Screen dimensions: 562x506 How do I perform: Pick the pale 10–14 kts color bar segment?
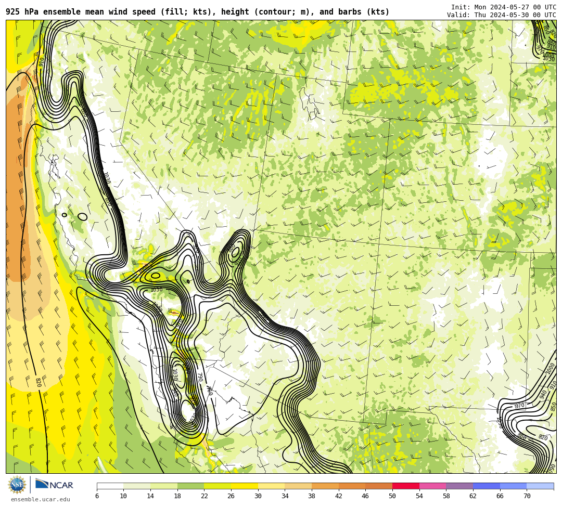point(137,486)
